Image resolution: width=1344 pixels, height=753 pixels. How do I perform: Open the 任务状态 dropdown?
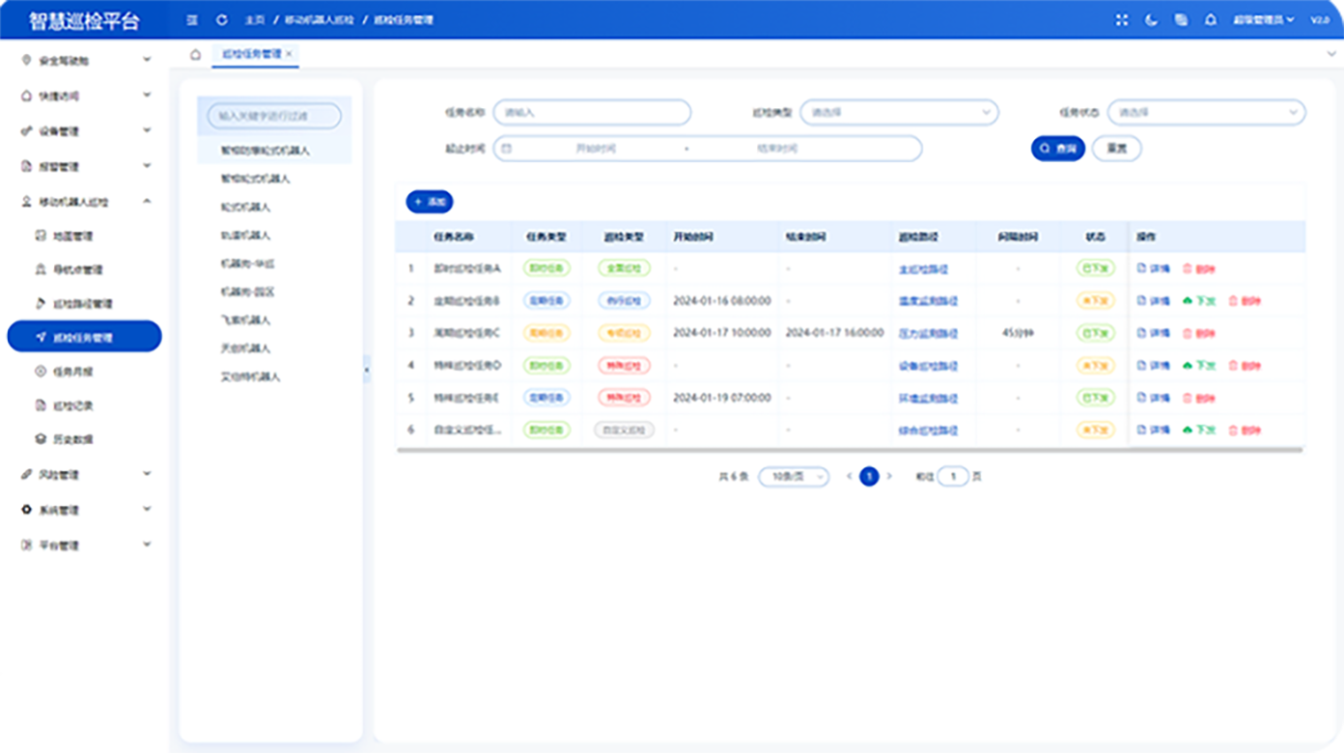[x=1206, y=113]
